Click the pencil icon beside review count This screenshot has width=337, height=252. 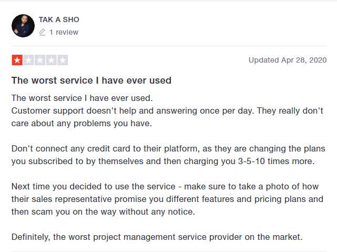tap(43, 32)
